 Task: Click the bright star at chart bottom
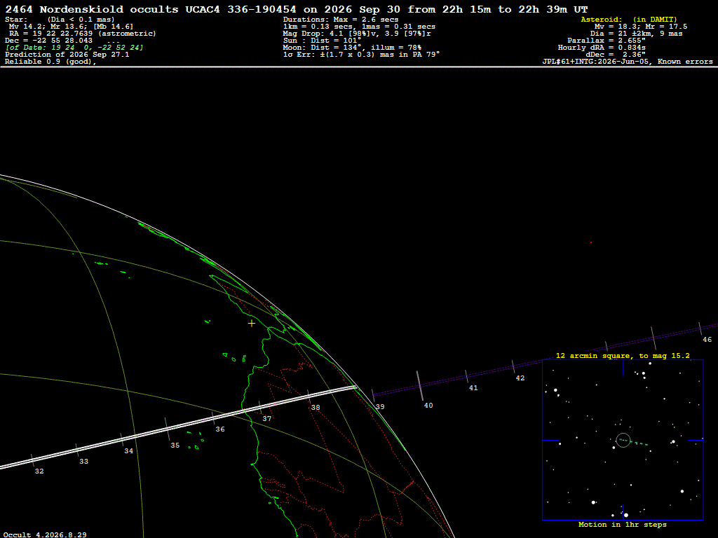[626, 515]
